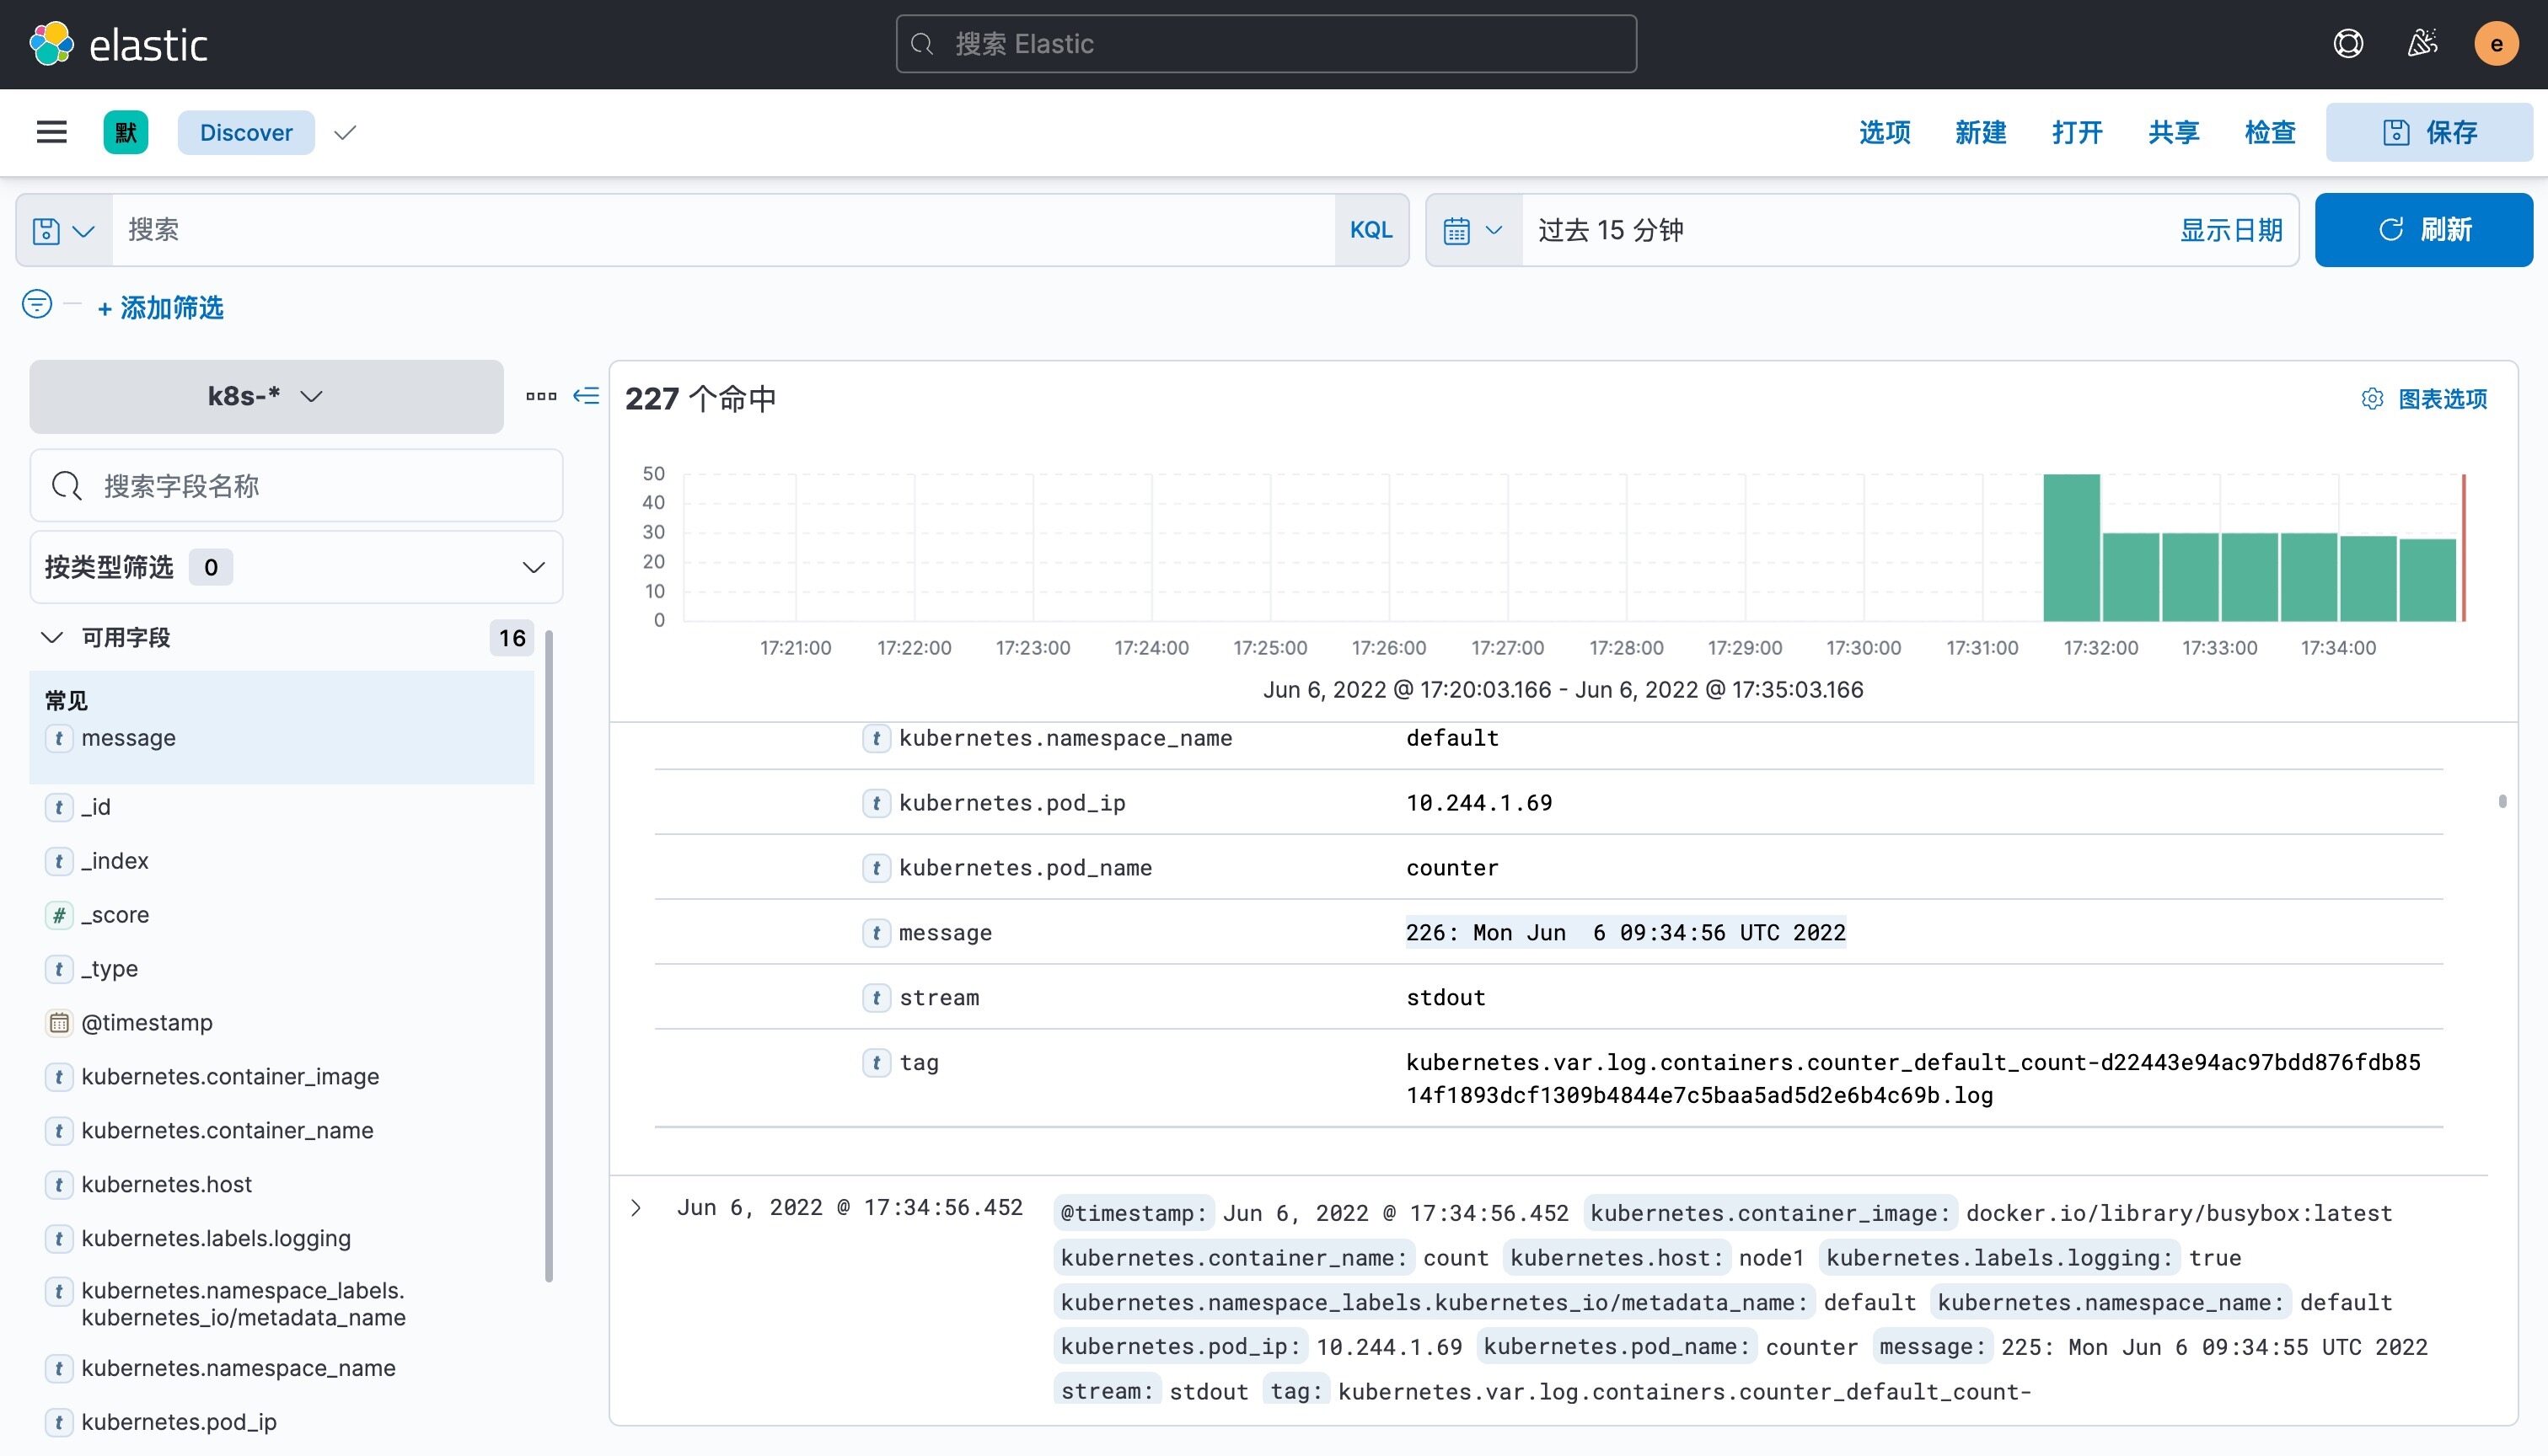This screenshot has width=2548, height=1456.
Task: Open the 检查 (Inspect) menu
Action: pos(2269,132)
